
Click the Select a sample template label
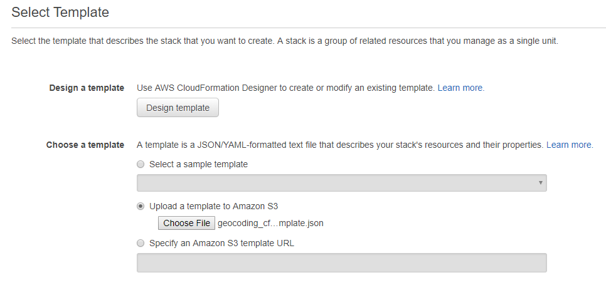pos(199,164)
